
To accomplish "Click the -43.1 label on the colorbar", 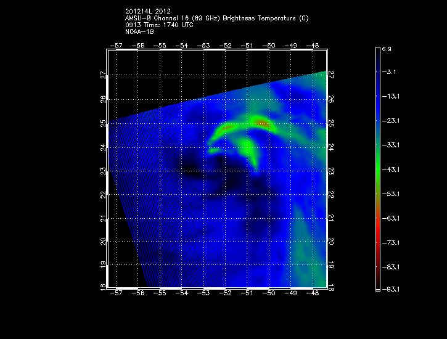I will (x=393, y=169).
